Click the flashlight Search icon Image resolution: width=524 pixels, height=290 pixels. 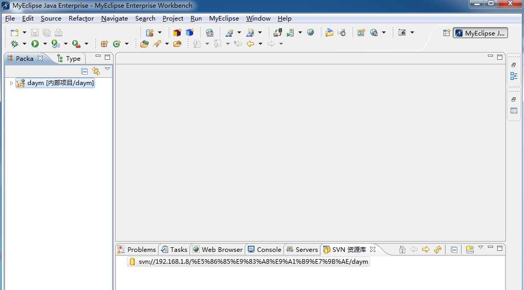(157, 44)
